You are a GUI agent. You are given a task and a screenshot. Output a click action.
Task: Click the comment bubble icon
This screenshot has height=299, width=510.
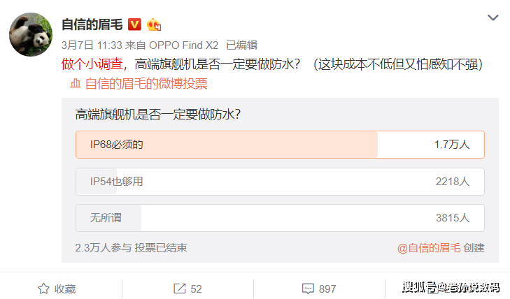click(307, 289)
